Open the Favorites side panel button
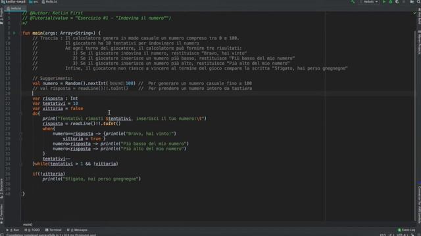421x236 pixels. (x=1, y=214)
